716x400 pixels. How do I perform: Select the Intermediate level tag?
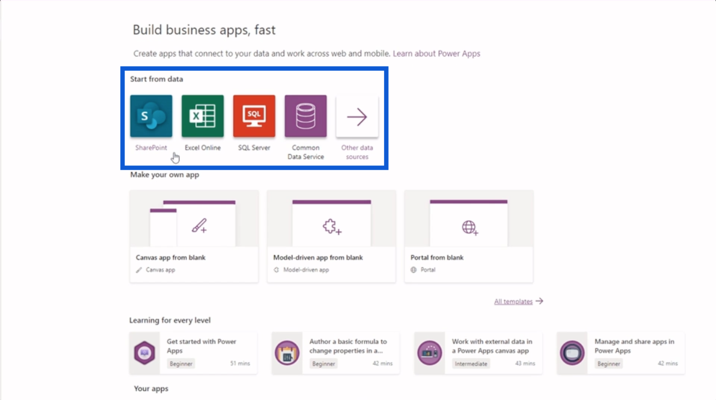471,364
